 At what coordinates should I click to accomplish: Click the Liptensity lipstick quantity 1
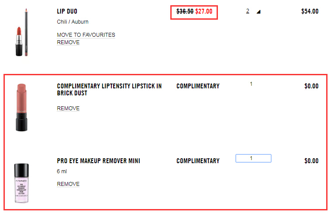[251, 84]
